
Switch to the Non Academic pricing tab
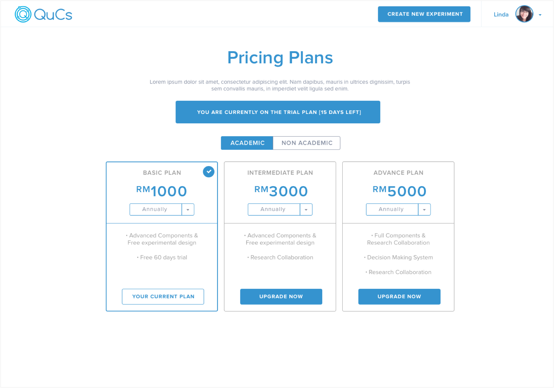point(307,143)
